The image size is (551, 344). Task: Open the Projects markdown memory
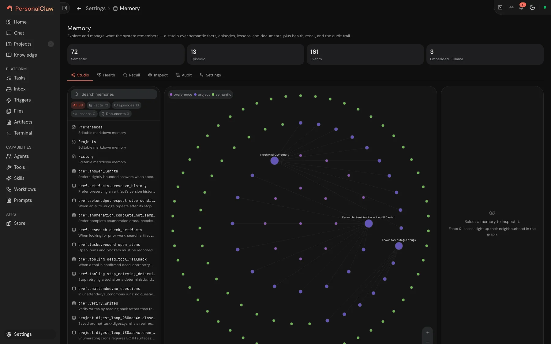[114, 144]
